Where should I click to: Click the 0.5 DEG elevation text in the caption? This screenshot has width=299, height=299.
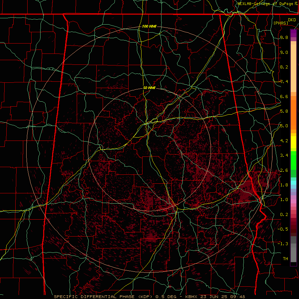tap(166, 297)
